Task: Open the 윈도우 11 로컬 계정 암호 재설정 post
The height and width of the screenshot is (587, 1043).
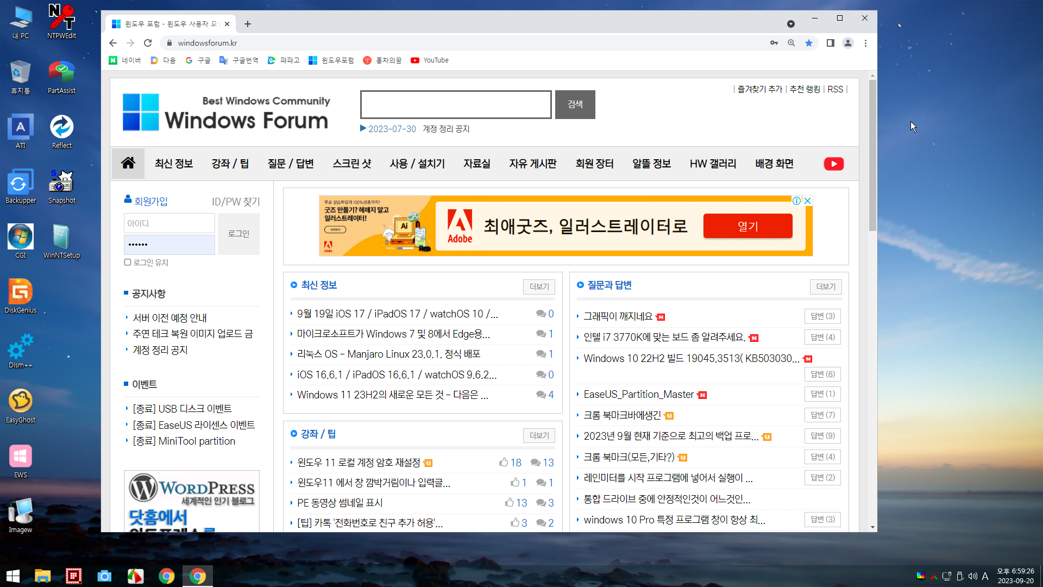Action: click(359, 463)
